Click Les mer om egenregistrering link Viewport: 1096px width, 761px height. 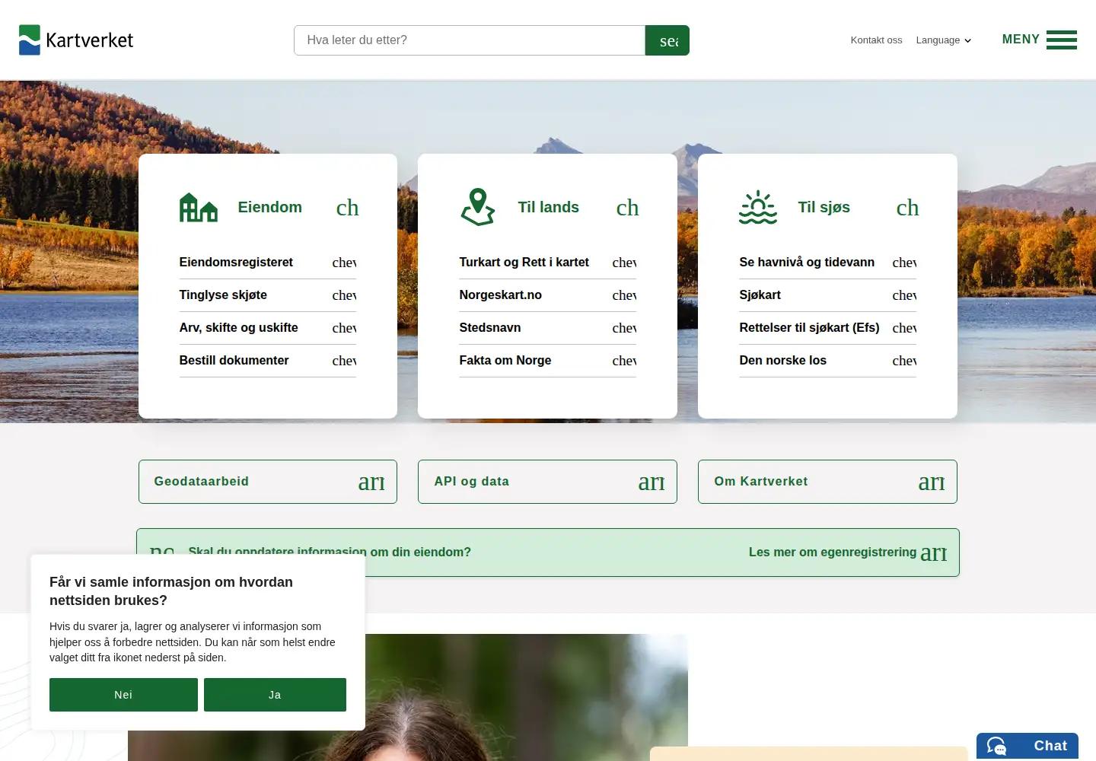848,552
